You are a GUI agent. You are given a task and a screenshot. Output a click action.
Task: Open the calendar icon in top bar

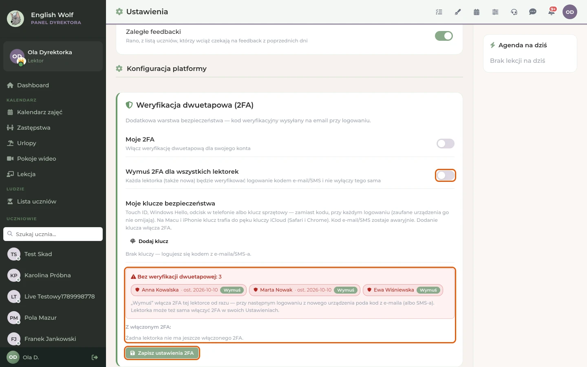pyautogui.click(x=477, y=12)
